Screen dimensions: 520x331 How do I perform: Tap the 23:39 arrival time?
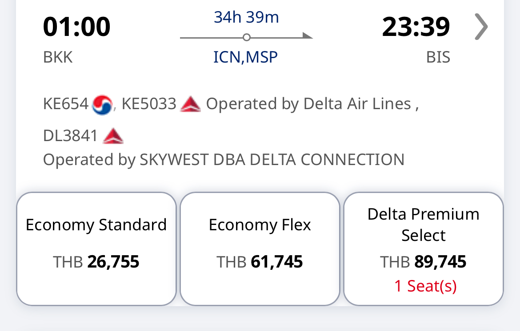(x=416, y=27)
